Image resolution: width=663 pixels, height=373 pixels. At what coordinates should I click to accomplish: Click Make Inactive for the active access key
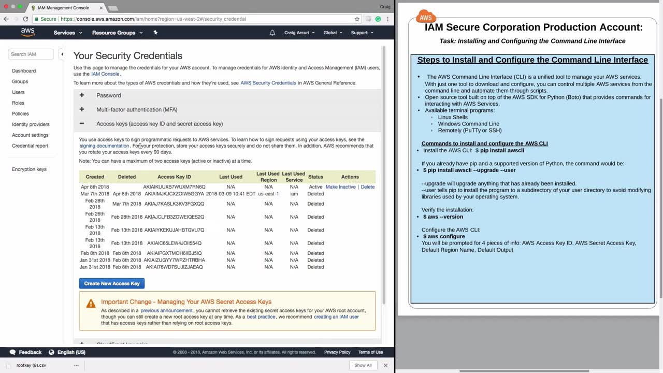click(x=340, y=187)
